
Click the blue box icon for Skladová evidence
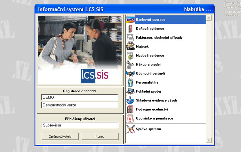[130, 100]
